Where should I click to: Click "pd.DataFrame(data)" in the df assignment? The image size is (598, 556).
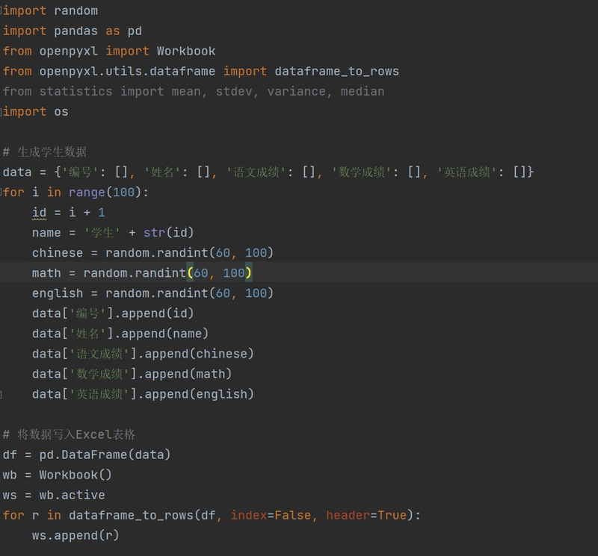click(x=105, y=455)
